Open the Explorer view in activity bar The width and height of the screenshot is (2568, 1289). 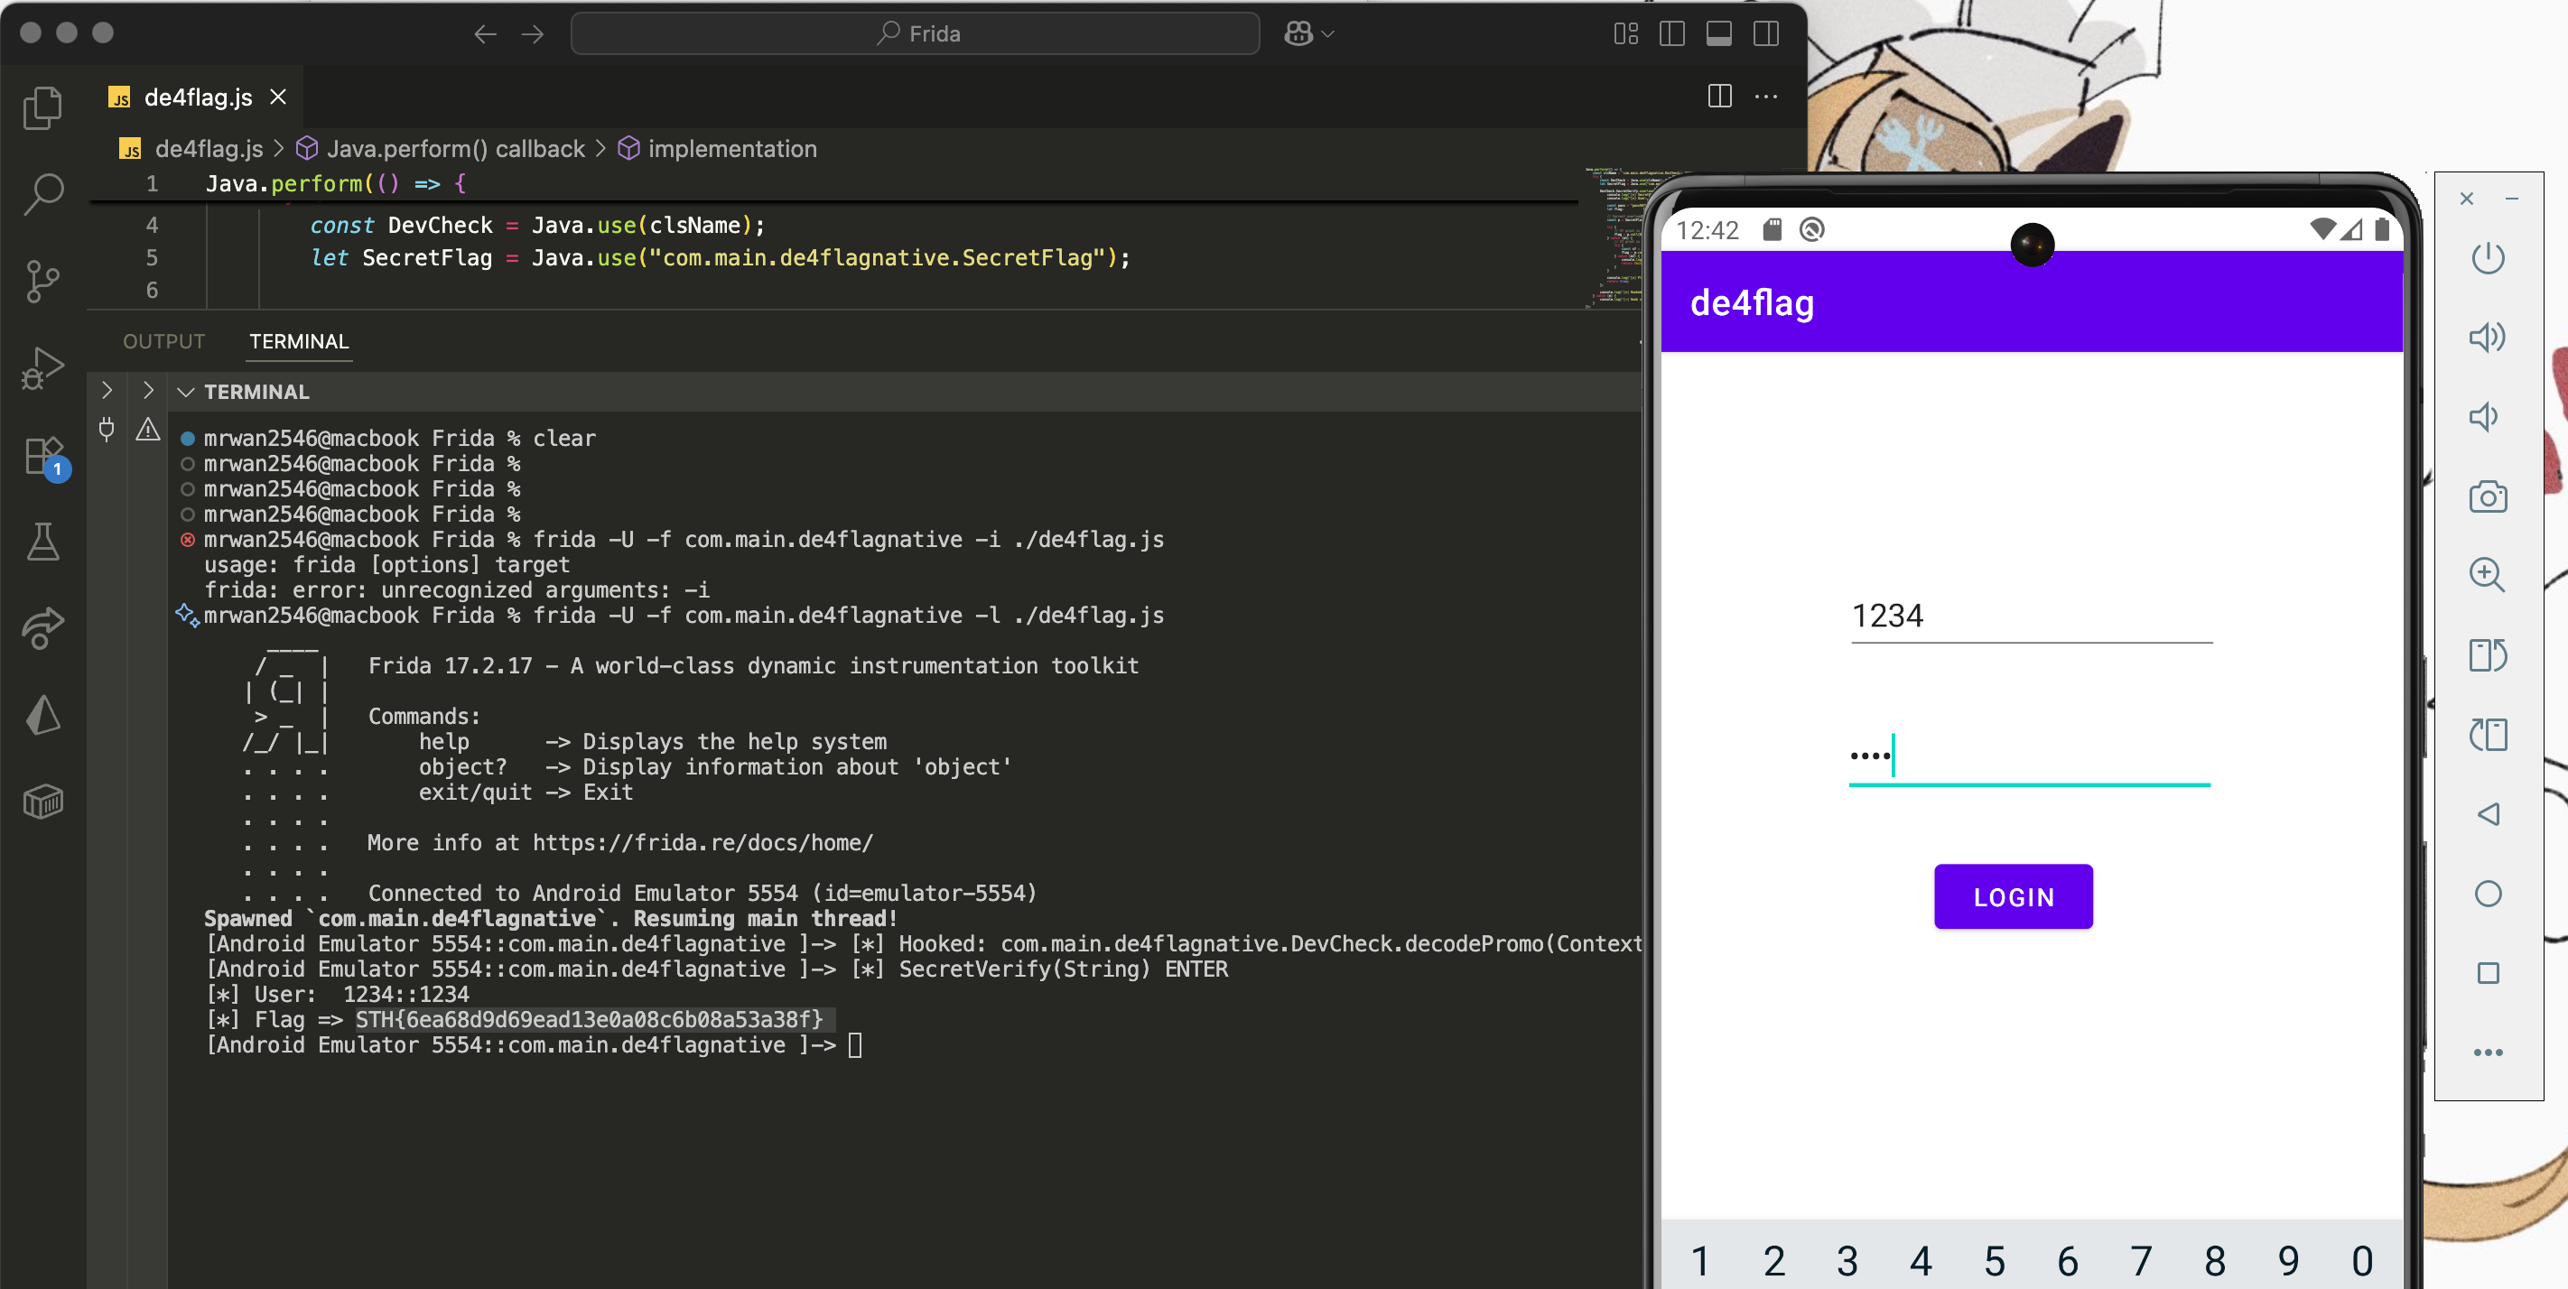click(x=42, y=107)
